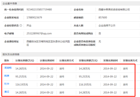
Task: Click 95.25万元 in the paid-in amount column
Action: click(84, 77)
